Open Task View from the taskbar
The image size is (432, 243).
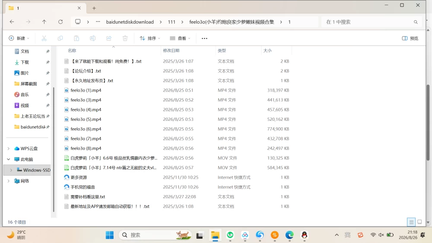(x=200, y=235)
